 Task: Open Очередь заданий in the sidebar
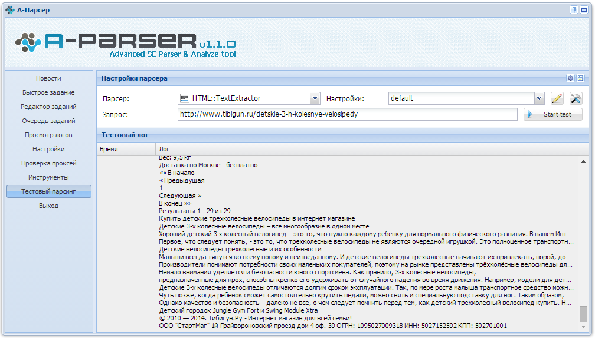pyautogui.click(x=48, y=121)
